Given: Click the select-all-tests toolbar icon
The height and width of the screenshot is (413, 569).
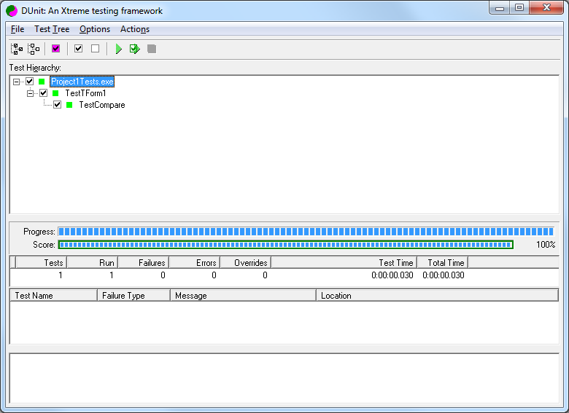Looking at the screenshot, I should pyautogui.click(x=17, y=49).
